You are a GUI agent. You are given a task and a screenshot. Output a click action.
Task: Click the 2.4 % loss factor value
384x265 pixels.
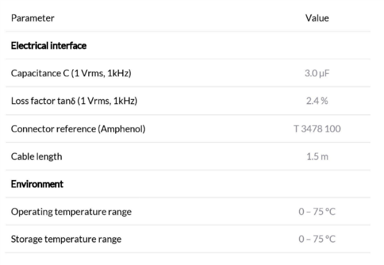click(317, 101)
